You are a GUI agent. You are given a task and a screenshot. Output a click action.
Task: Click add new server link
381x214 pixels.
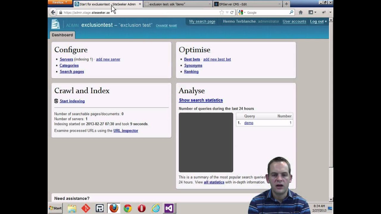click(x=108, y=59)
